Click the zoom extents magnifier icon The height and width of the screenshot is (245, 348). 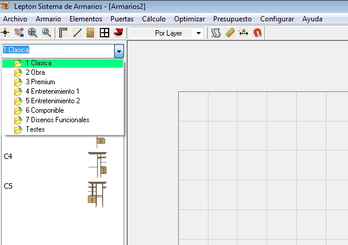pyautogui.click(x=33, y=33)
